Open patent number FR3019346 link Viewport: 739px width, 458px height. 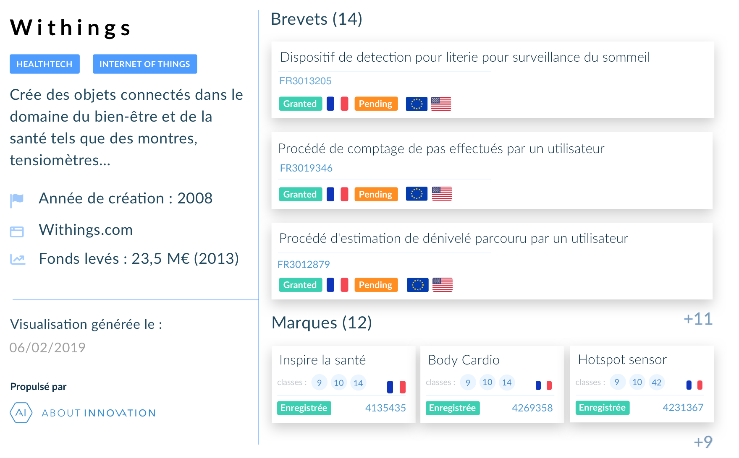306,168
